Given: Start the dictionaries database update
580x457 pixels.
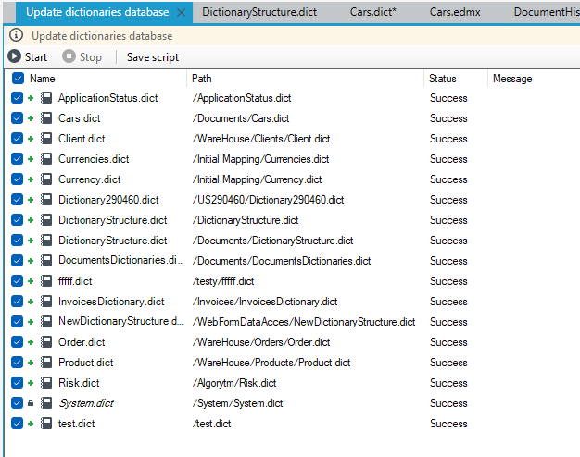Looking at the screenshot, I should pyautogui.click(x=28, y=57).
